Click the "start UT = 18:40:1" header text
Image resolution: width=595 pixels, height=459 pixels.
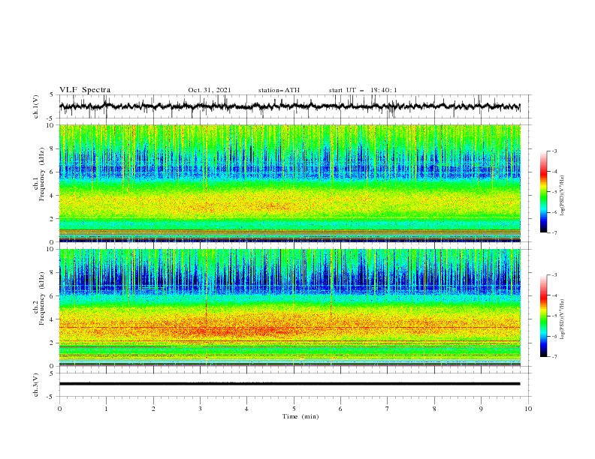click(363, 90)
